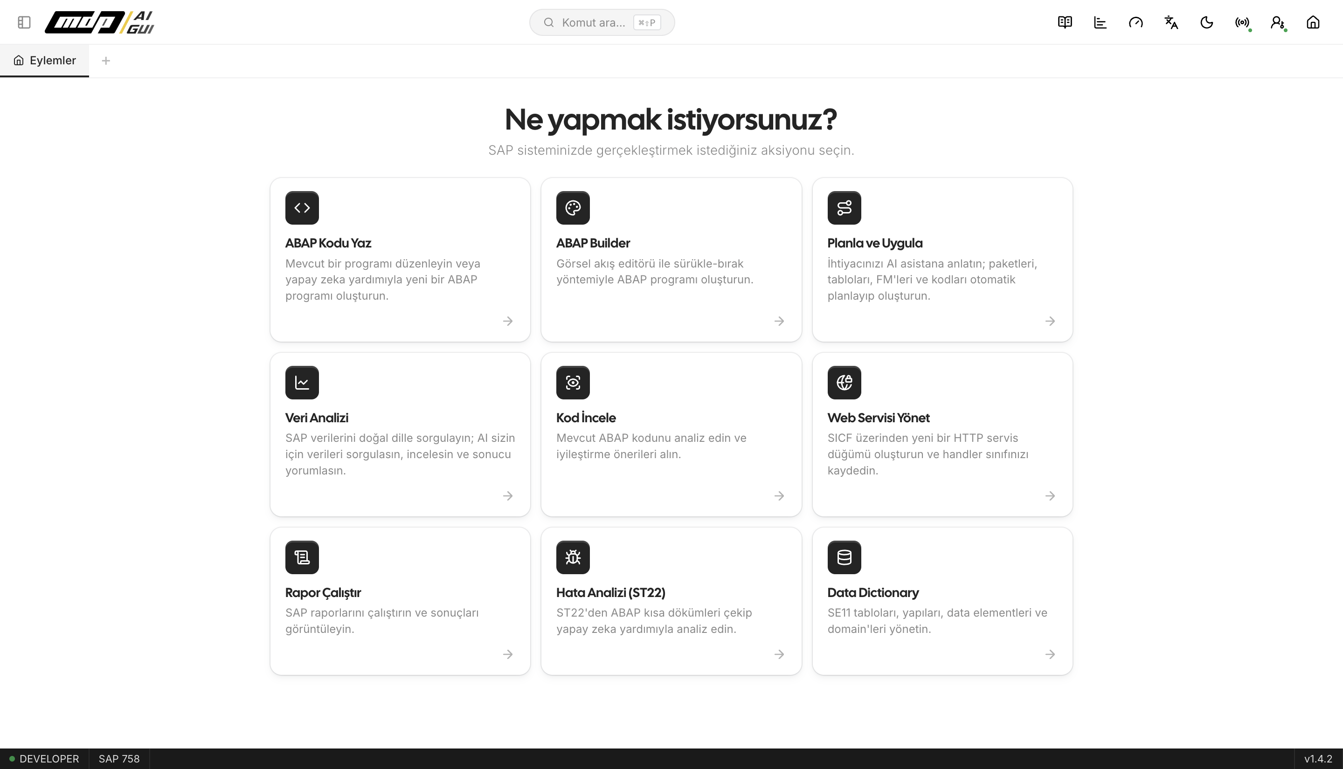Screen dimensions: 1343x769
Task: Click the MDP AI GUI logo
Action: pyautogui.click(x=100, y=22)
